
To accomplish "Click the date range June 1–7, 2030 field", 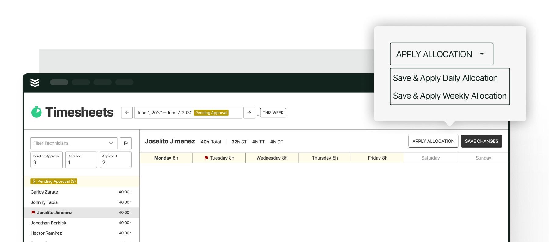I will click(x=188, y=113).
